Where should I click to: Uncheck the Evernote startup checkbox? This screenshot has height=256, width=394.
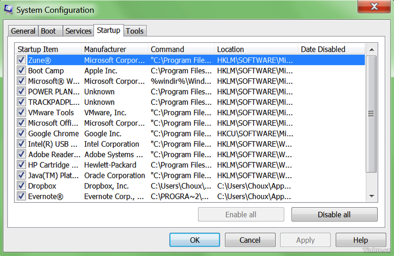[x=21, y=196]
